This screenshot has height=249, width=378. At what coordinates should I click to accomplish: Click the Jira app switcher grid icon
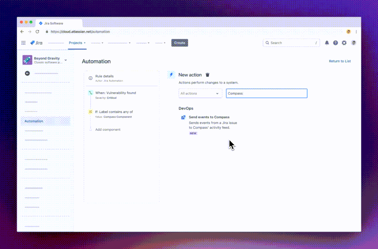pyautogui.click(x=23, y=43)
